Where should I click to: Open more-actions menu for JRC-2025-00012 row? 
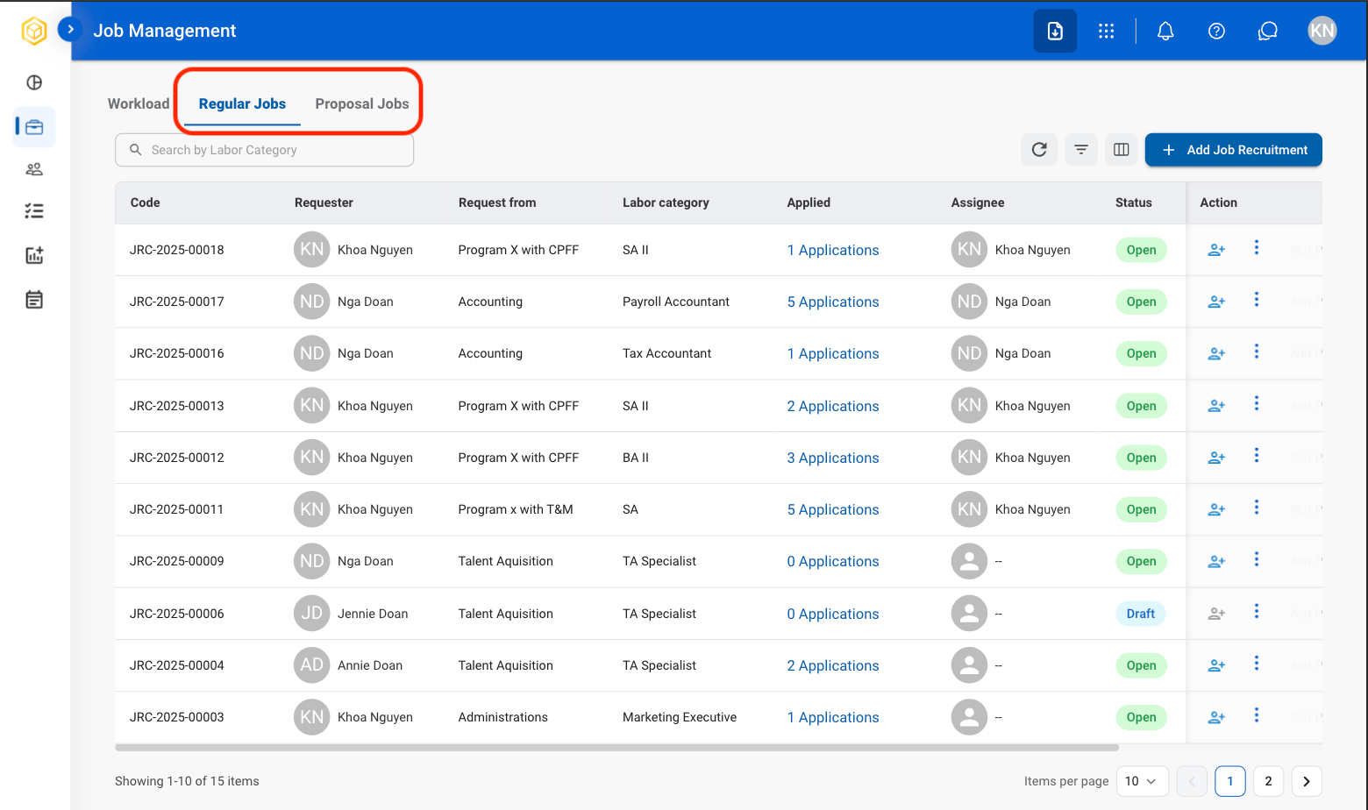(x=1257, y=456)
